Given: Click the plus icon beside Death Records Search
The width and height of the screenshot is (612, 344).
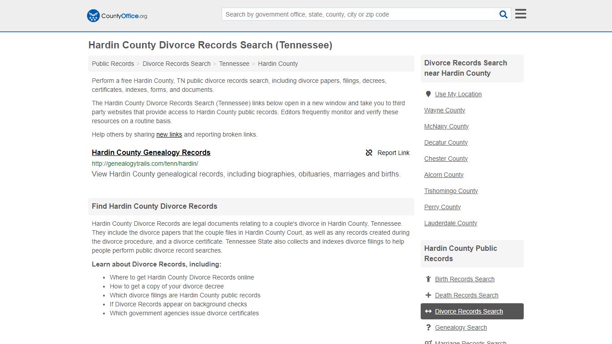Looking at the screenshot, I should point(428,295).
